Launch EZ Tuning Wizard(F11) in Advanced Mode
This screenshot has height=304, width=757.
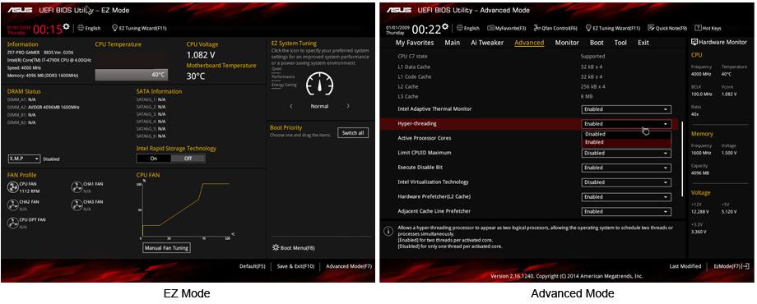coord(613,28)
